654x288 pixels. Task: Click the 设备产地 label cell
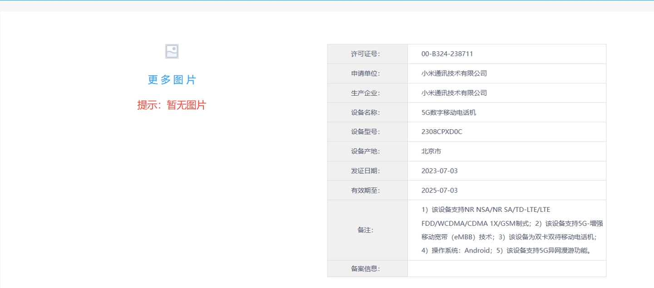365,151
